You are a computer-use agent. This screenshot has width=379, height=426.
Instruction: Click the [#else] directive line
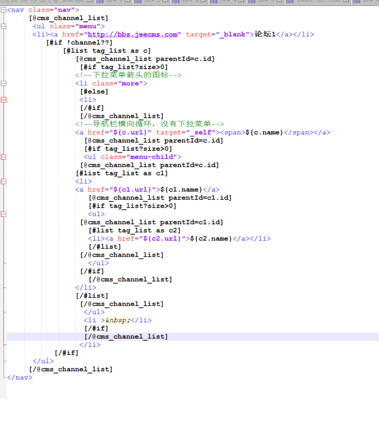point(94,92)
